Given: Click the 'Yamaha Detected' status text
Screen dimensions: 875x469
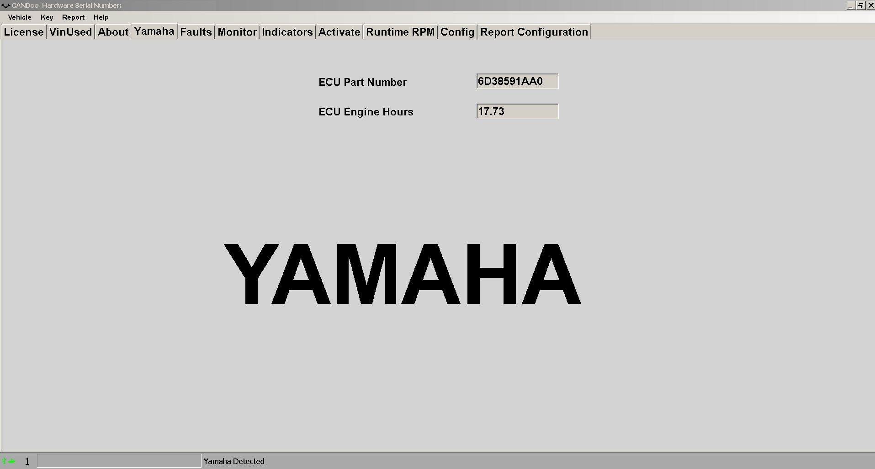Looking at the screenshot, I should coord(234,461).
